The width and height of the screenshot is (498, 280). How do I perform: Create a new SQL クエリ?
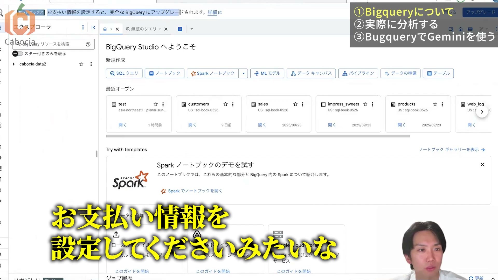click(124, 73)
